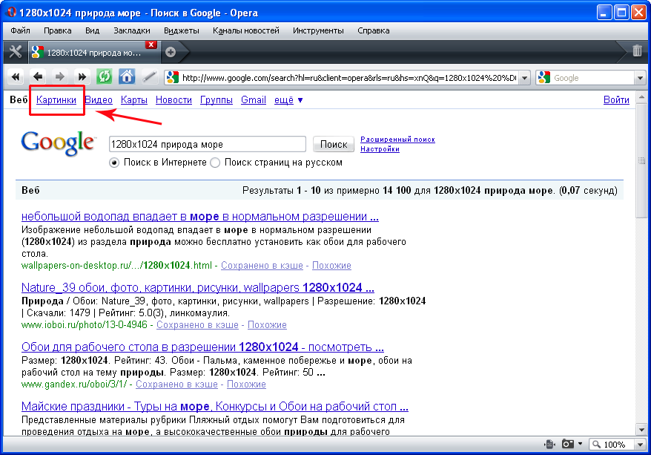651x455 pixels.
Task: Click the Google logo on the page
Action: (58, 144)
